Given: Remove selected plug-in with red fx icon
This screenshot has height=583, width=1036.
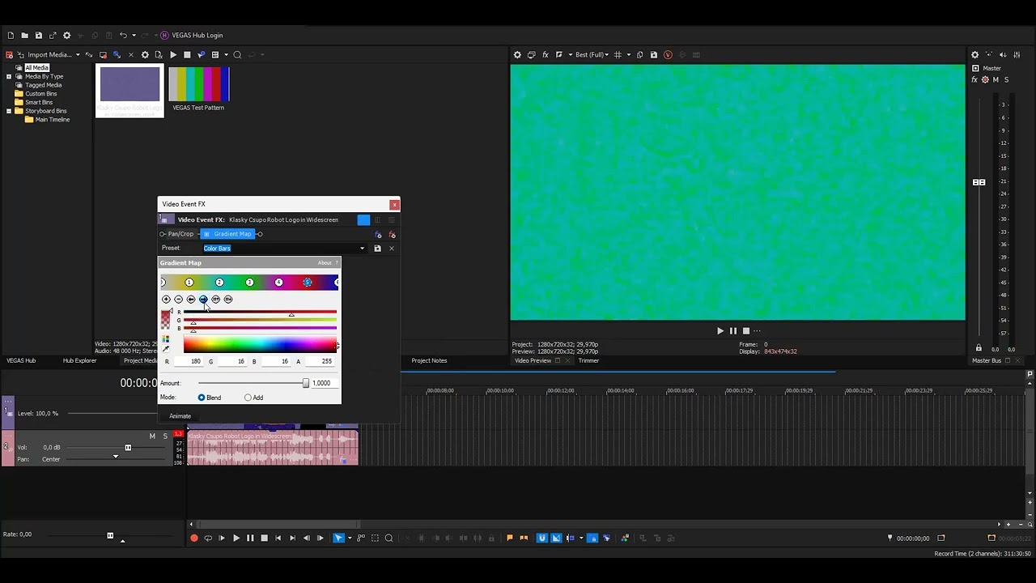Looking at the screenshot, I should pyautogui.click(x=393, y=235).
